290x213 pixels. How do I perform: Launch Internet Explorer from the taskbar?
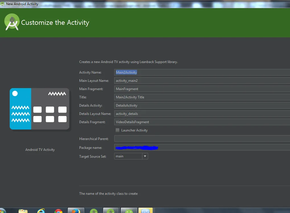41,211
